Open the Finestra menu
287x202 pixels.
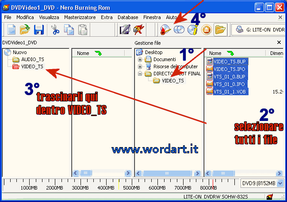[152, 17]
